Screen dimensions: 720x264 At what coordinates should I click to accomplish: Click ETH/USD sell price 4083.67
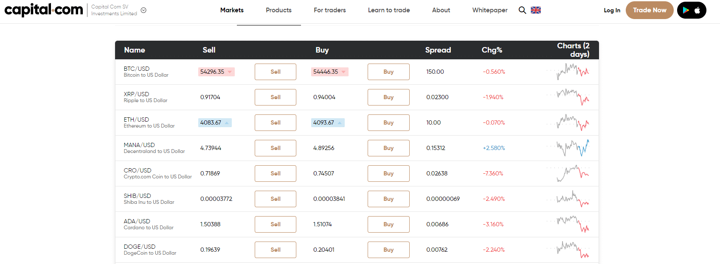click(x=215, y=122)
